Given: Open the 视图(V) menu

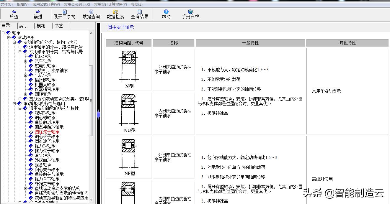Looking at the screenshot, I should [22, 4].
